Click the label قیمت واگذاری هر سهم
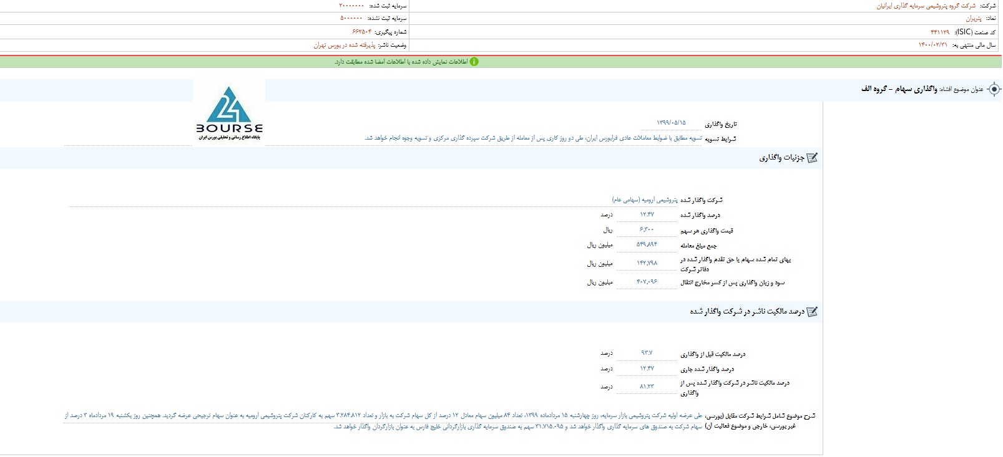The image size is (1003, 457). click(x=707, y=230)
